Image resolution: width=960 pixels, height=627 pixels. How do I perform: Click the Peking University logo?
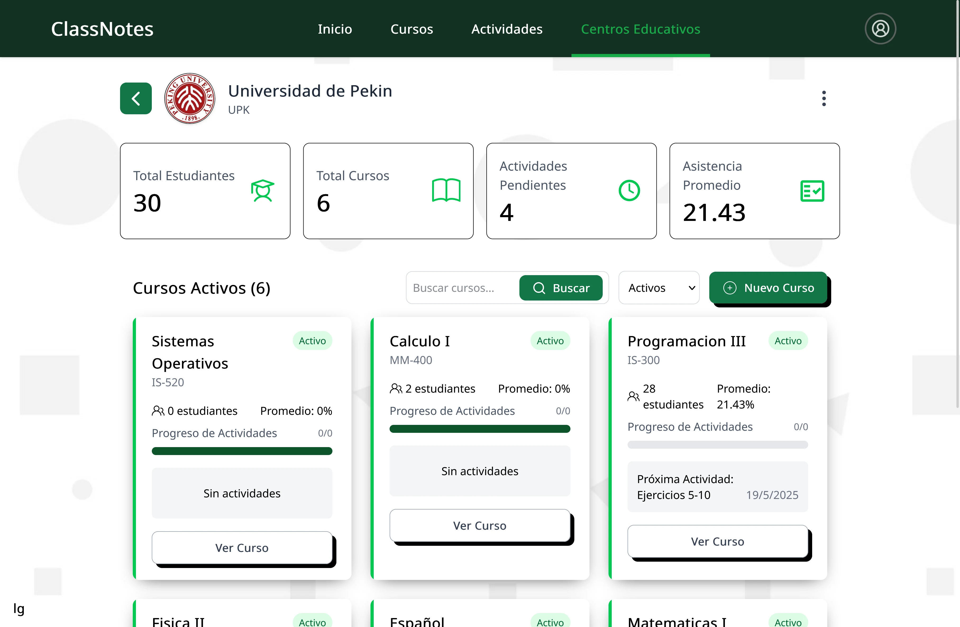coord(189,98)
